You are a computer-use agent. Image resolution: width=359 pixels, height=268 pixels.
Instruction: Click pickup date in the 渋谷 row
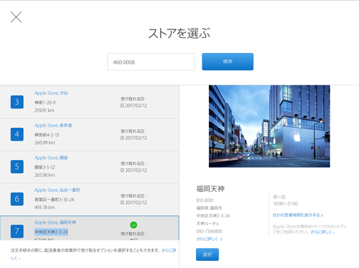tap(134, 106)
